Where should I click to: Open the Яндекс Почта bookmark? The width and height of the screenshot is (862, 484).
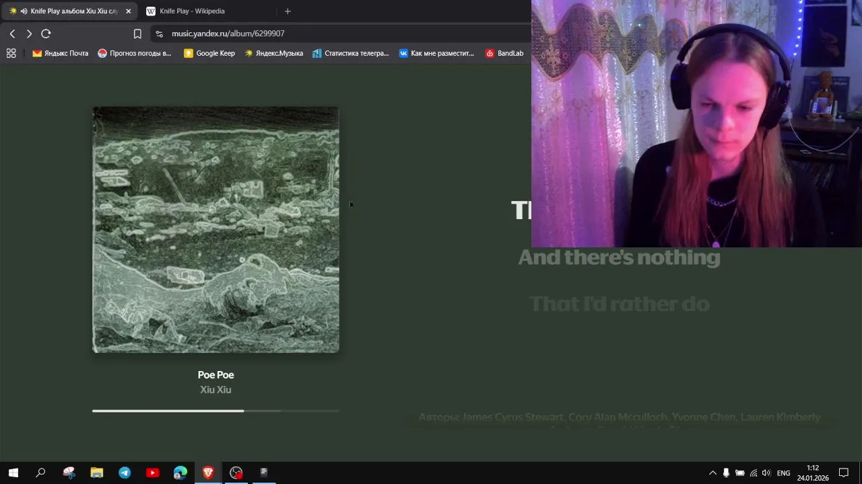pos(60,53)
